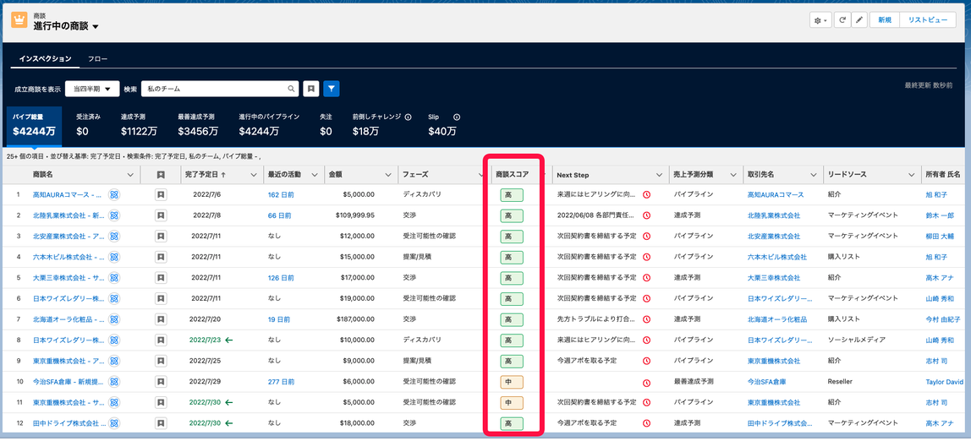Open the Einstein insight icon for 北安産業株式会社 row
The height and width of the screenshot is (441, 971).
114,237
